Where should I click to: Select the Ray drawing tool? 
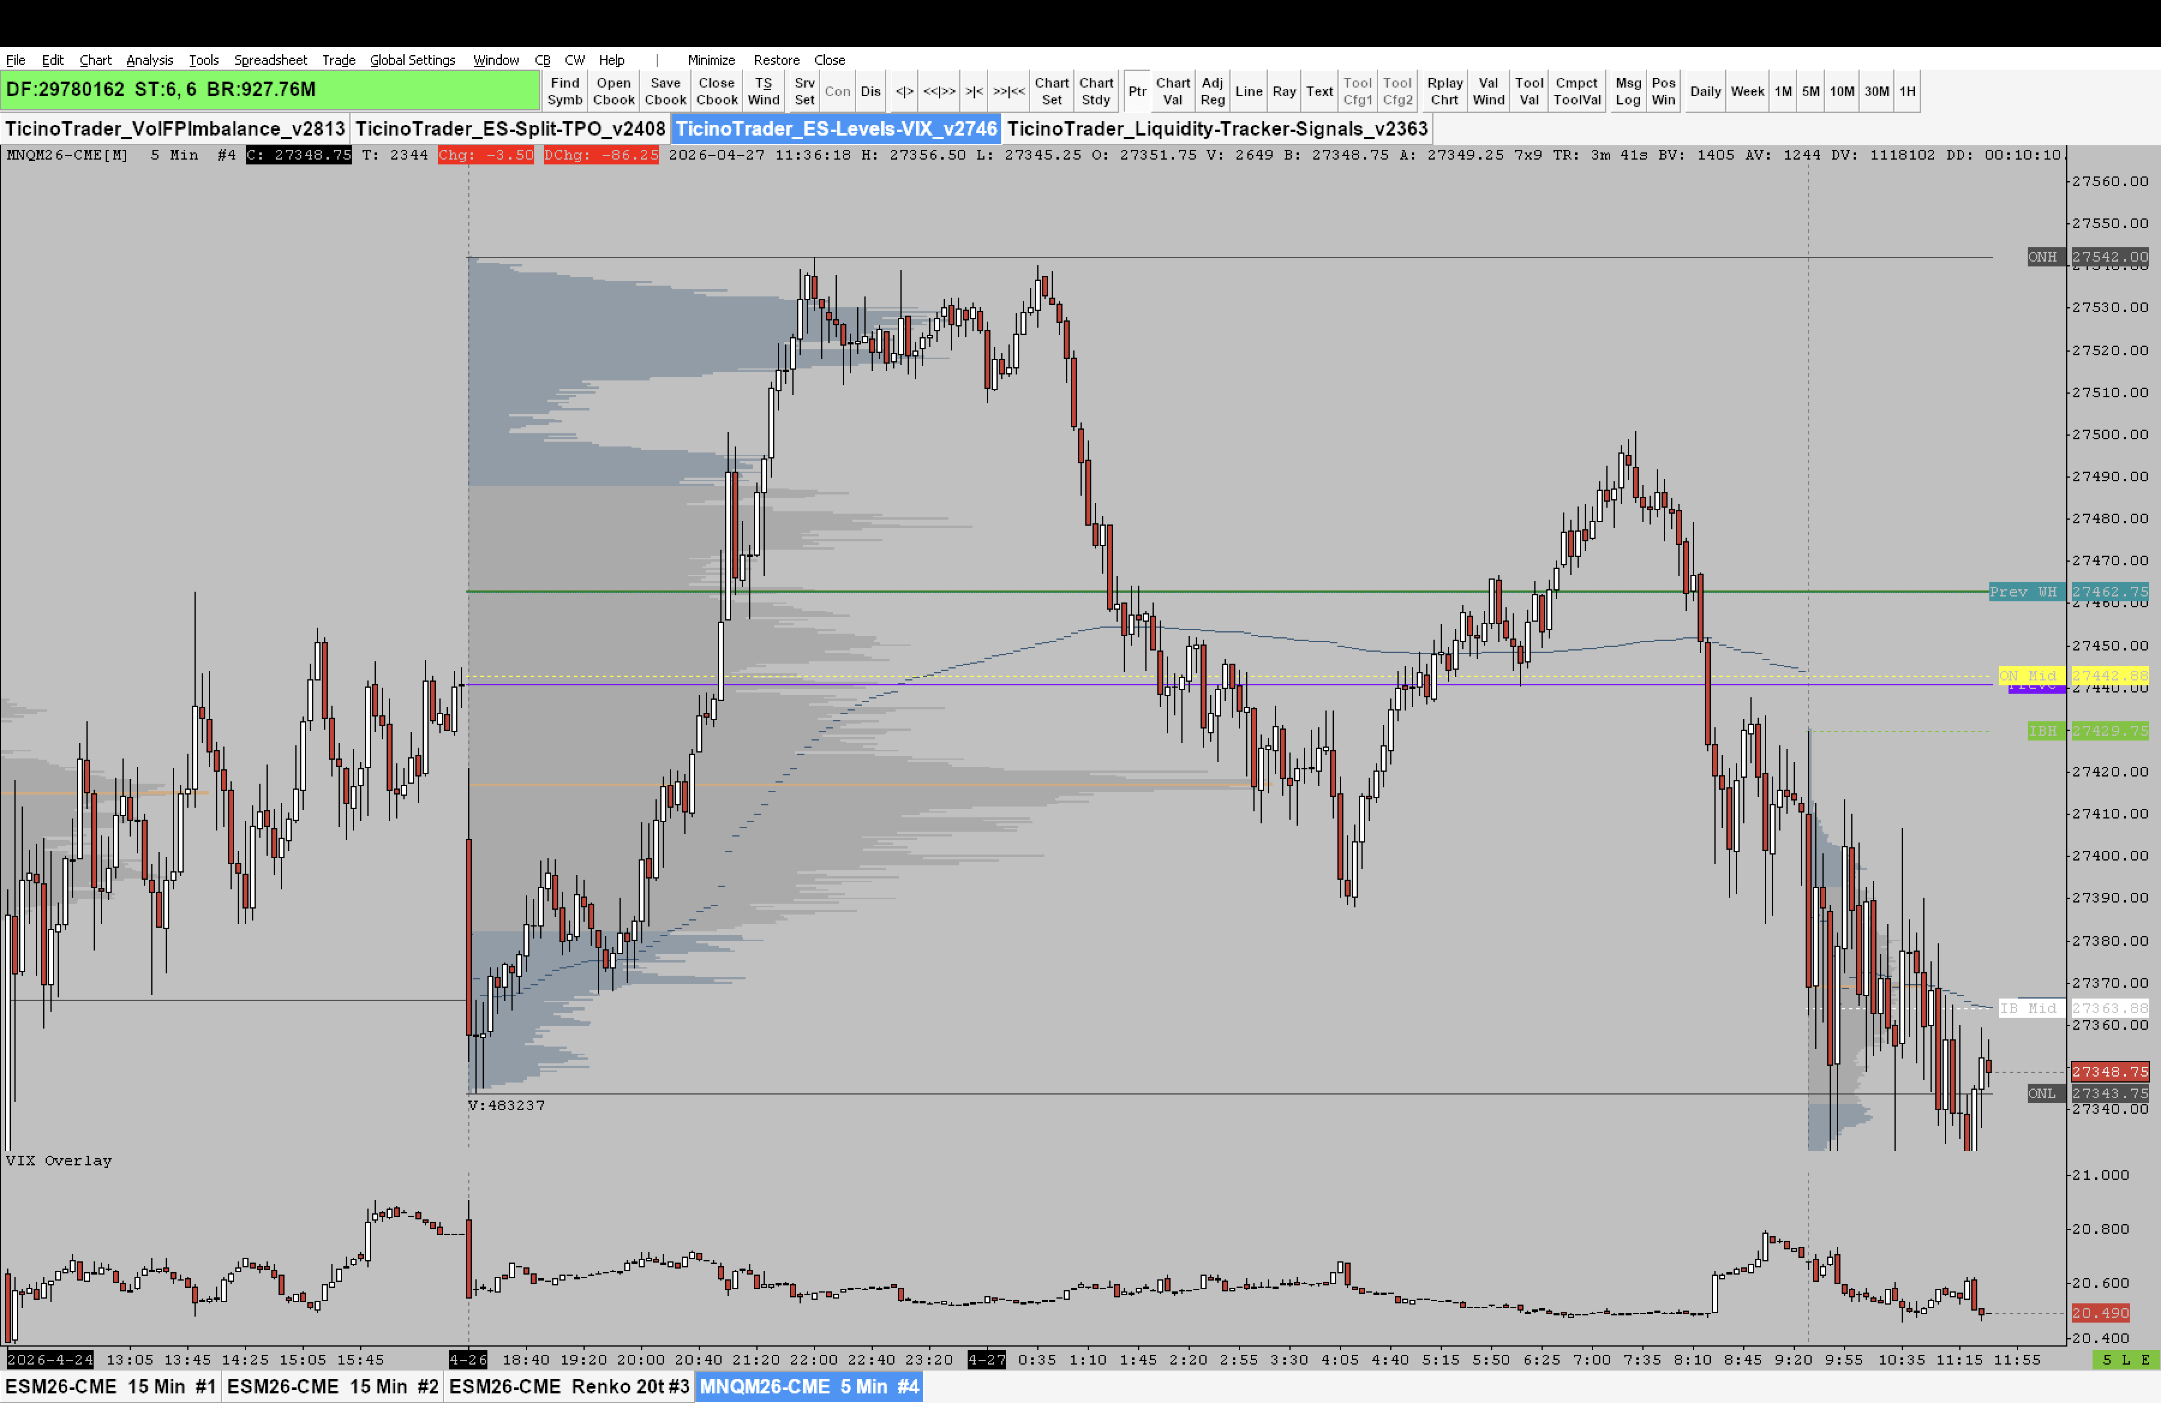[1283, 91]
